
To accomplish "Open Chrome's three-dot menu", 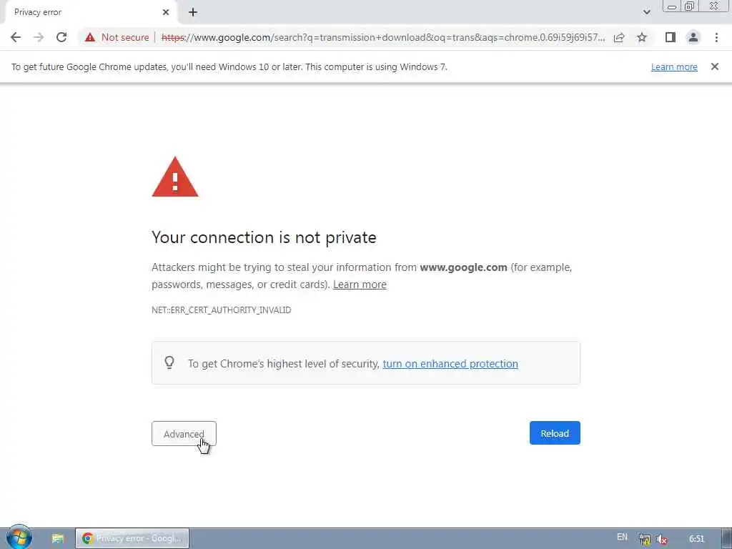I will (x=716, y=37).
